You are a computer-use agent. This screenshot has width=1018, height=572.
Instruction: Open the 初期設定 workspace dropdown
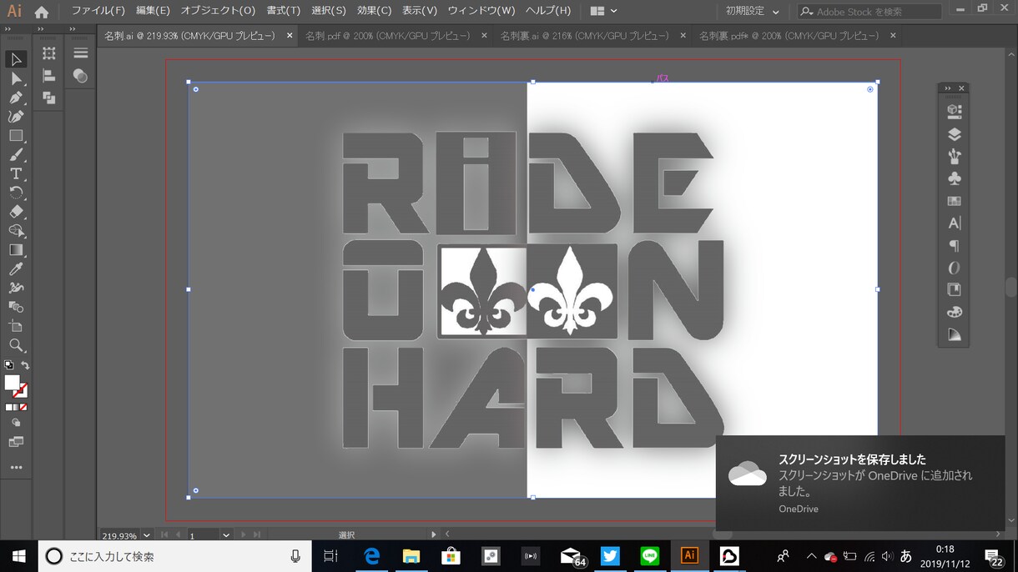[x=753, y=12]
